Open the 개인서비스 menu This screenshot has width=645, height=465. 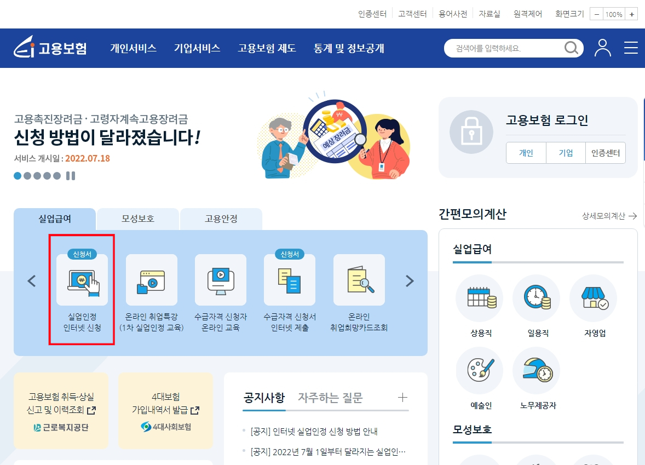[133, 48]
